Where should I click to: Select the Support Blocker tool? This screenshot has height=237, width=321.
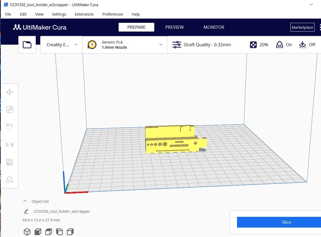10,179
